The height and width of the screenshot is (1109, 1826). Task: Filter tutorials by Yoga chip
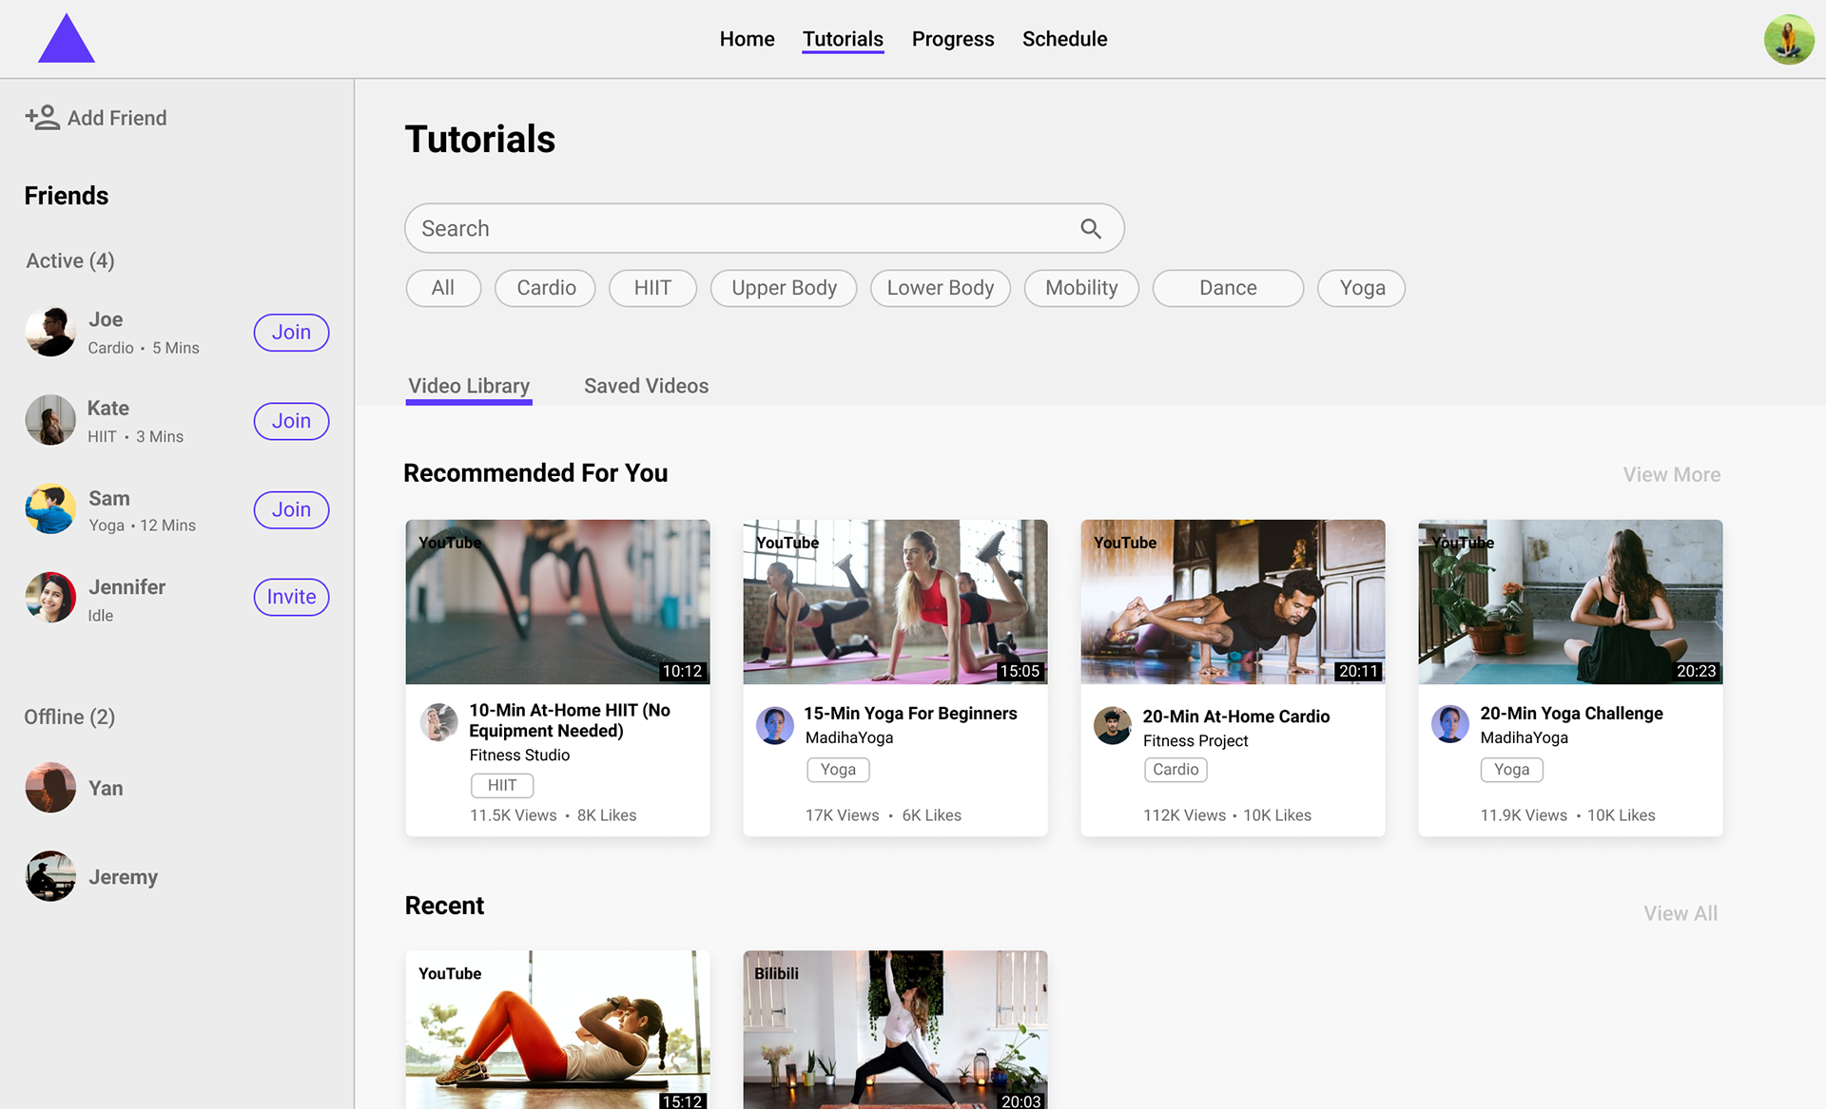click(x=1362, y=288)
